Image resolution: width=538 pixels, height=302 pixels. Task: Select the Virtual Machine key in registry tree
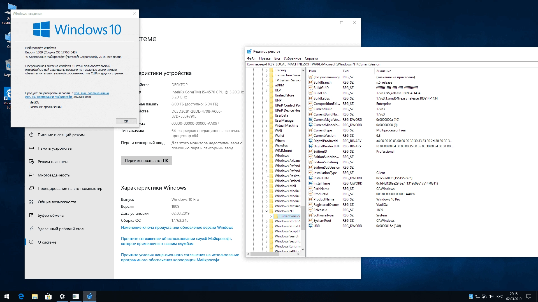(286, 126)
